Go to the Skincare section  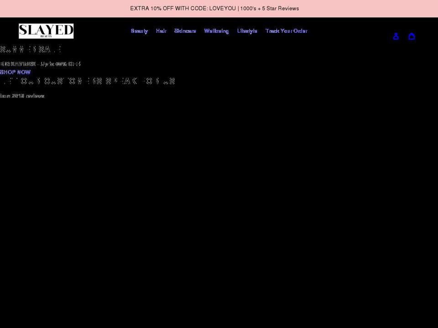(x=185, y=31)
